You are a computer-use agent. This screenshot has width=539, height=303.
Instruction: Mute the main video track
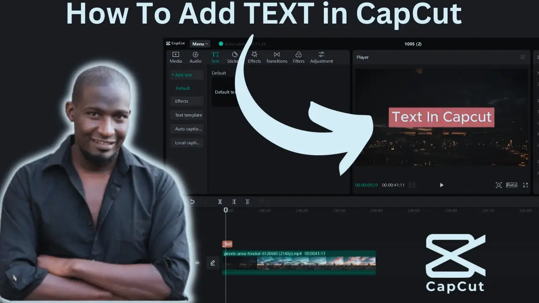click(x=197, y=263)
